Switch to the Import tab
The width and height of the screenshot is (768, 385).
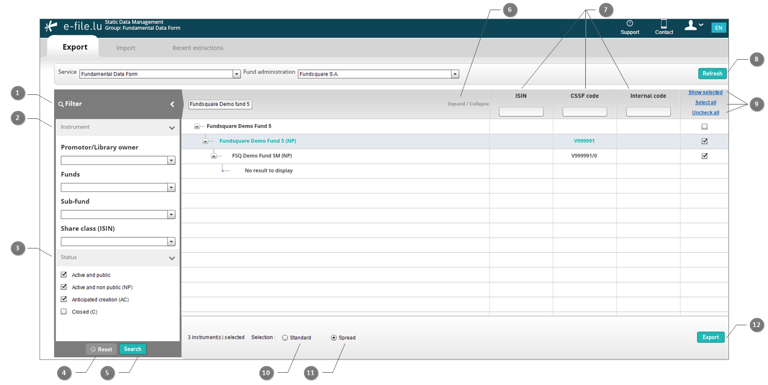[126, 48]
